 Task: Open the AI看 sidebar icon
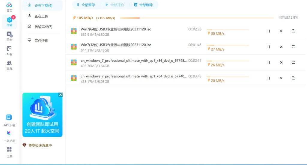[x=9, y=50]
